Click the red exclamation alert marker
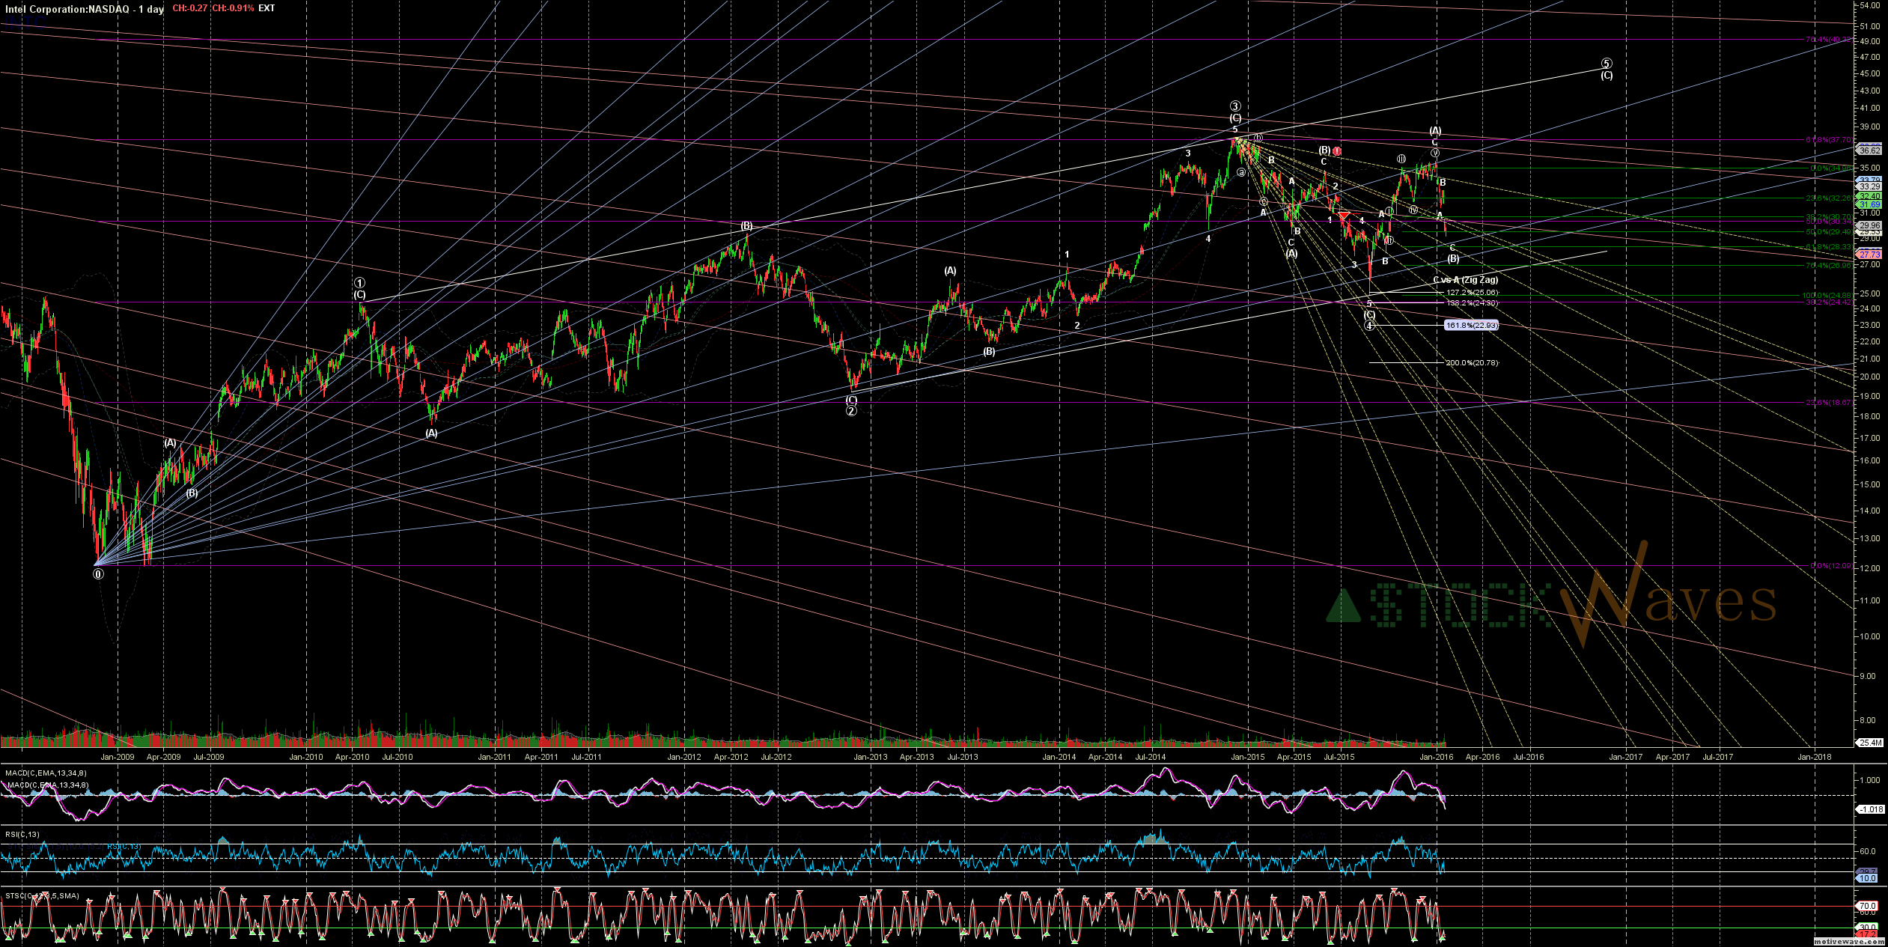The image size is (1888, 947). [x=1337, y=151]
